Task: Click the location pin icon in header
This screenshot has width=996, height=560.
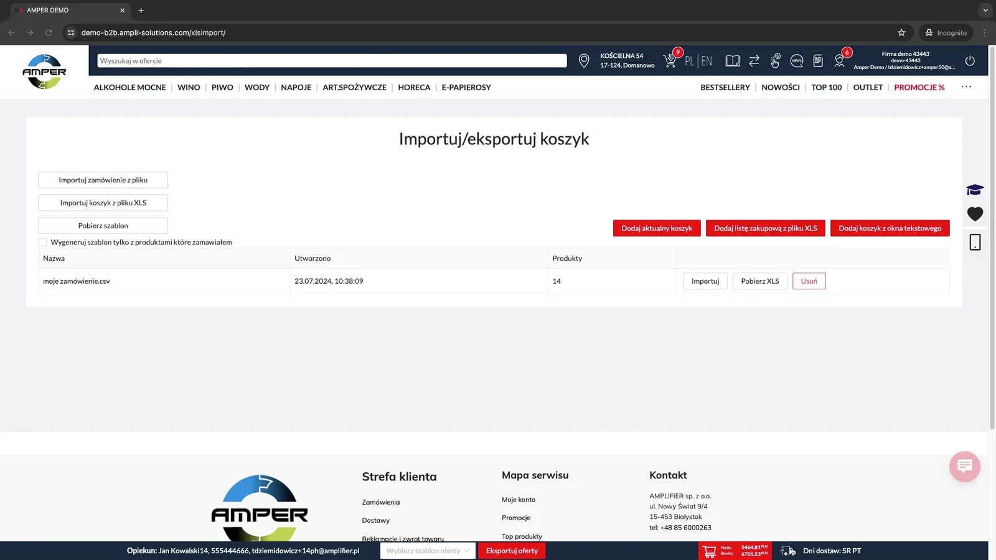Action: click(x=584, y=60)
